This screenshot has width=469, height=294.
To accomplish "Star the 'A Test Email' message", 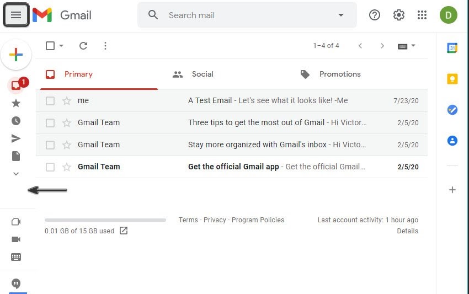I will tap(66, 101).
